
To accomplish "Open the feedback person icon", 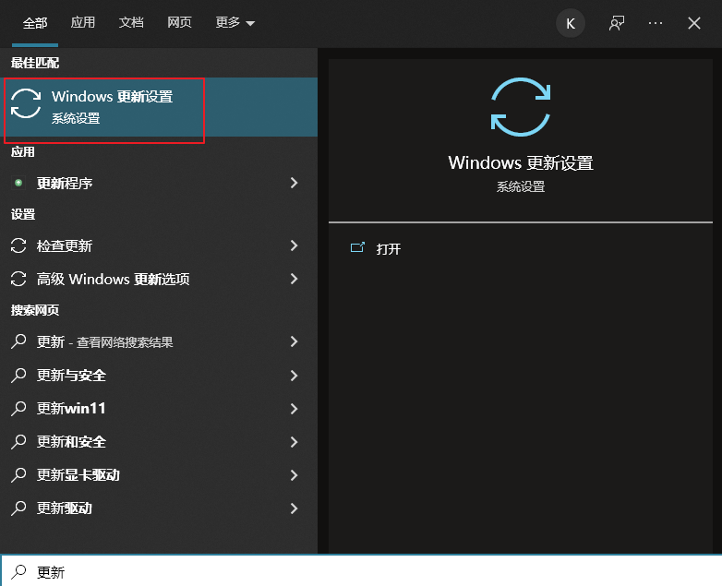I will pos(617,23).
